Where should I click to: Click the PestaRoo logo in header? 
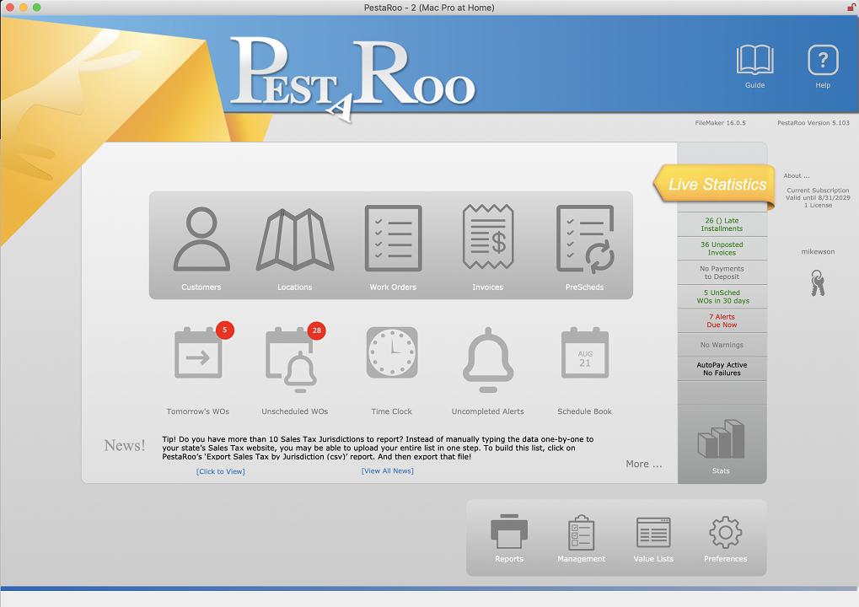click(352, 78)
